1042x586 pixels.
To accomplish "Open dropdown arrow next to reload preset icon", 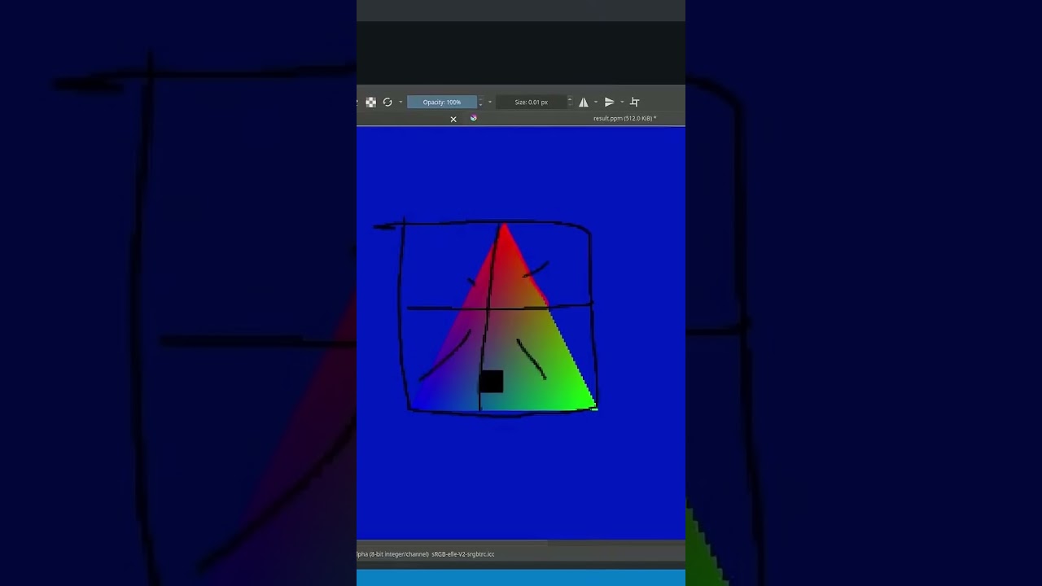I will (x=401, y=102).
